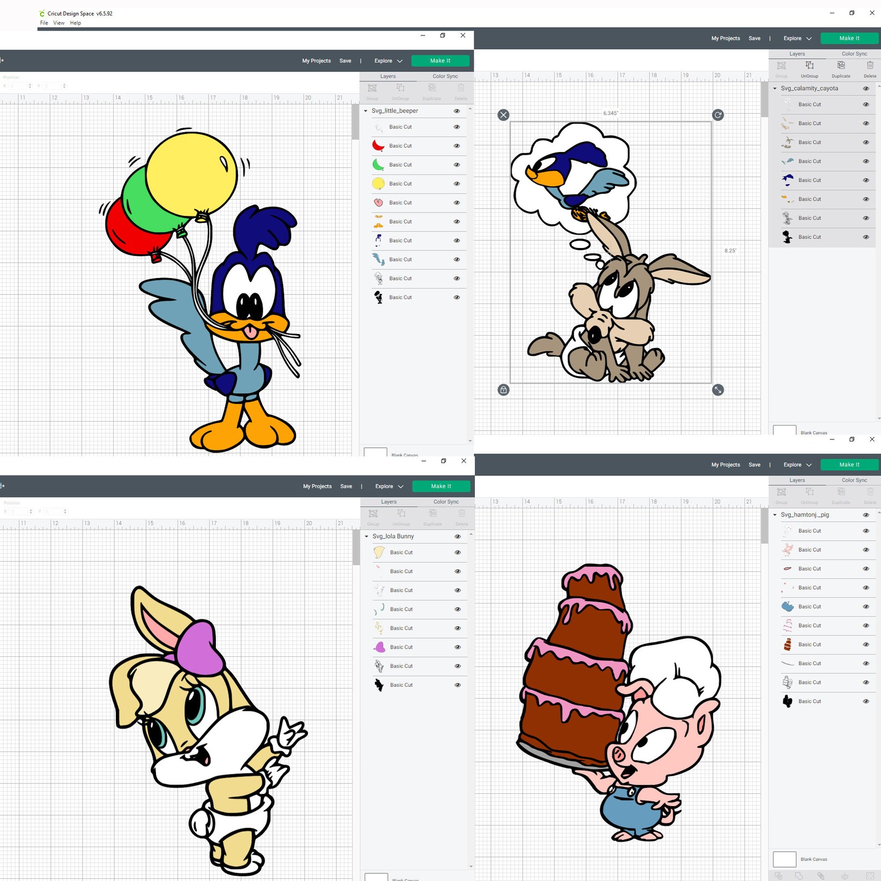881x881 pixels.
Task: Click the X delete handle on the selected coyote image
Action: click(503, 115)
